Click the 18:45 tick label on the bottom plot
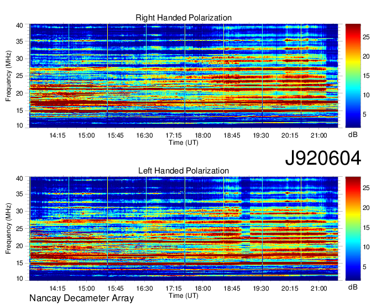The width and height of the screenshot is (376, 305). click(232, 288)
